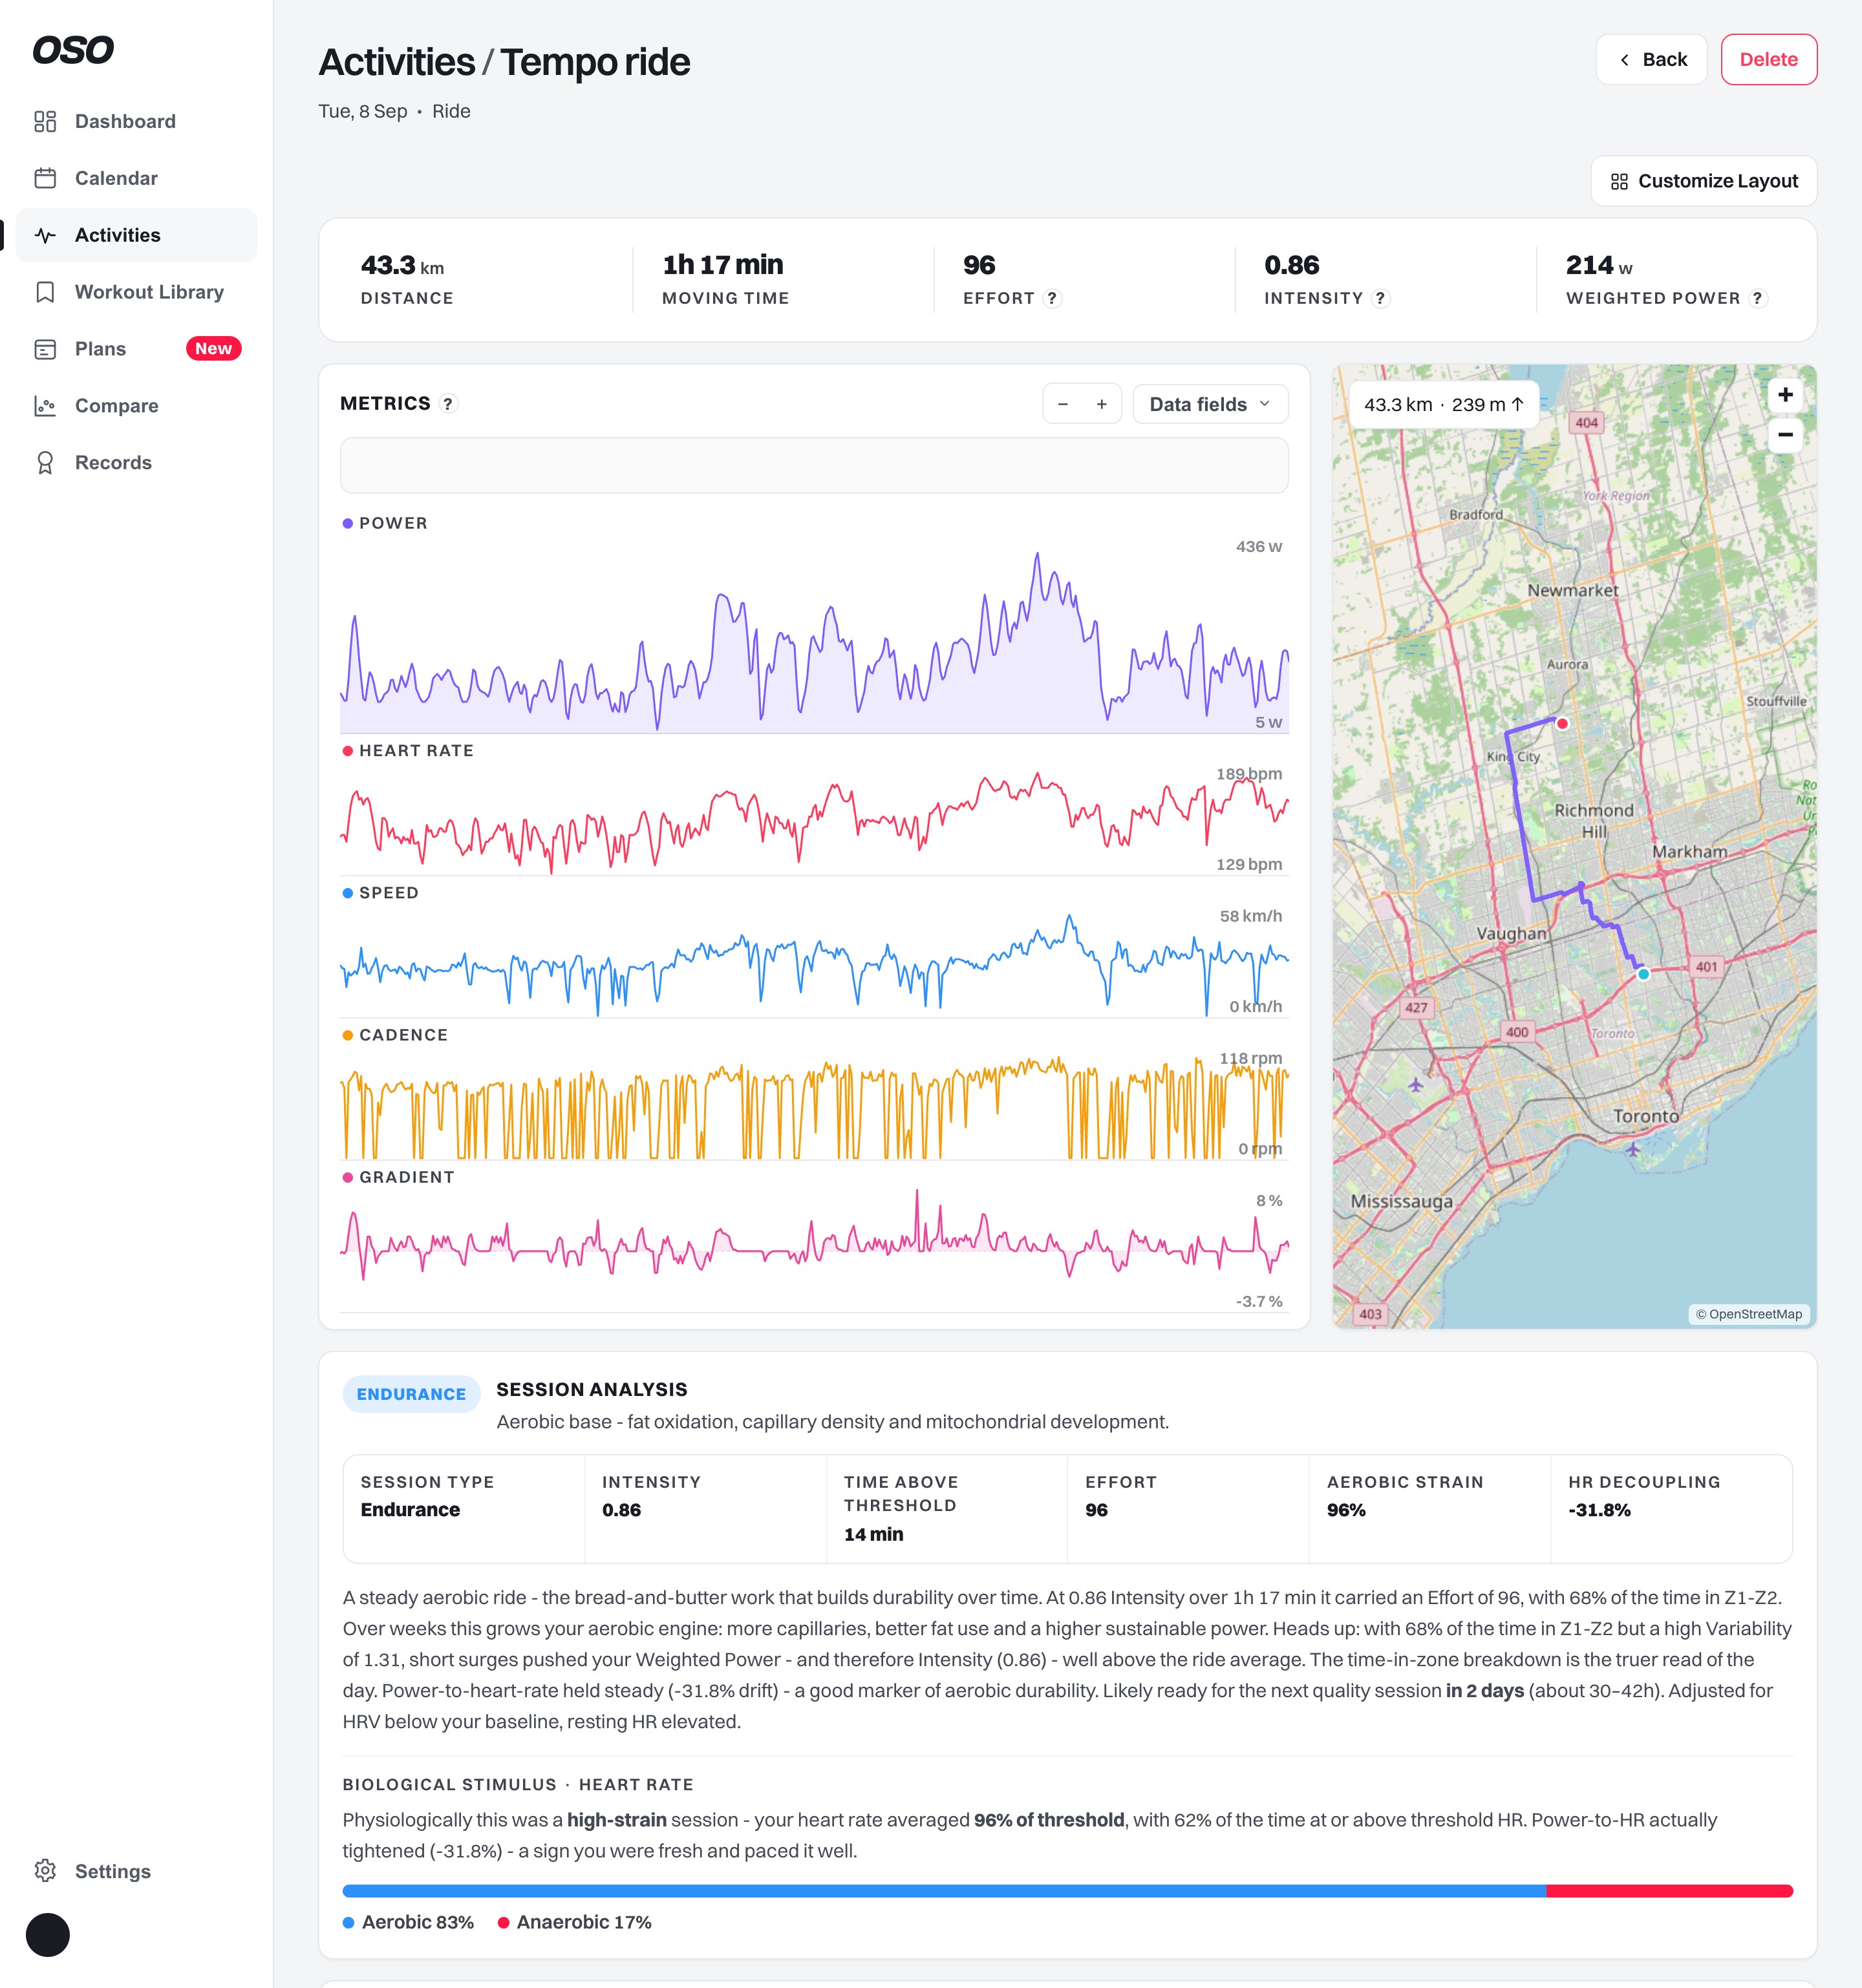Screen dimensions: 1862x1988
Task: Click the Activities breadcrumb link
Action: [x=396, y=62]
